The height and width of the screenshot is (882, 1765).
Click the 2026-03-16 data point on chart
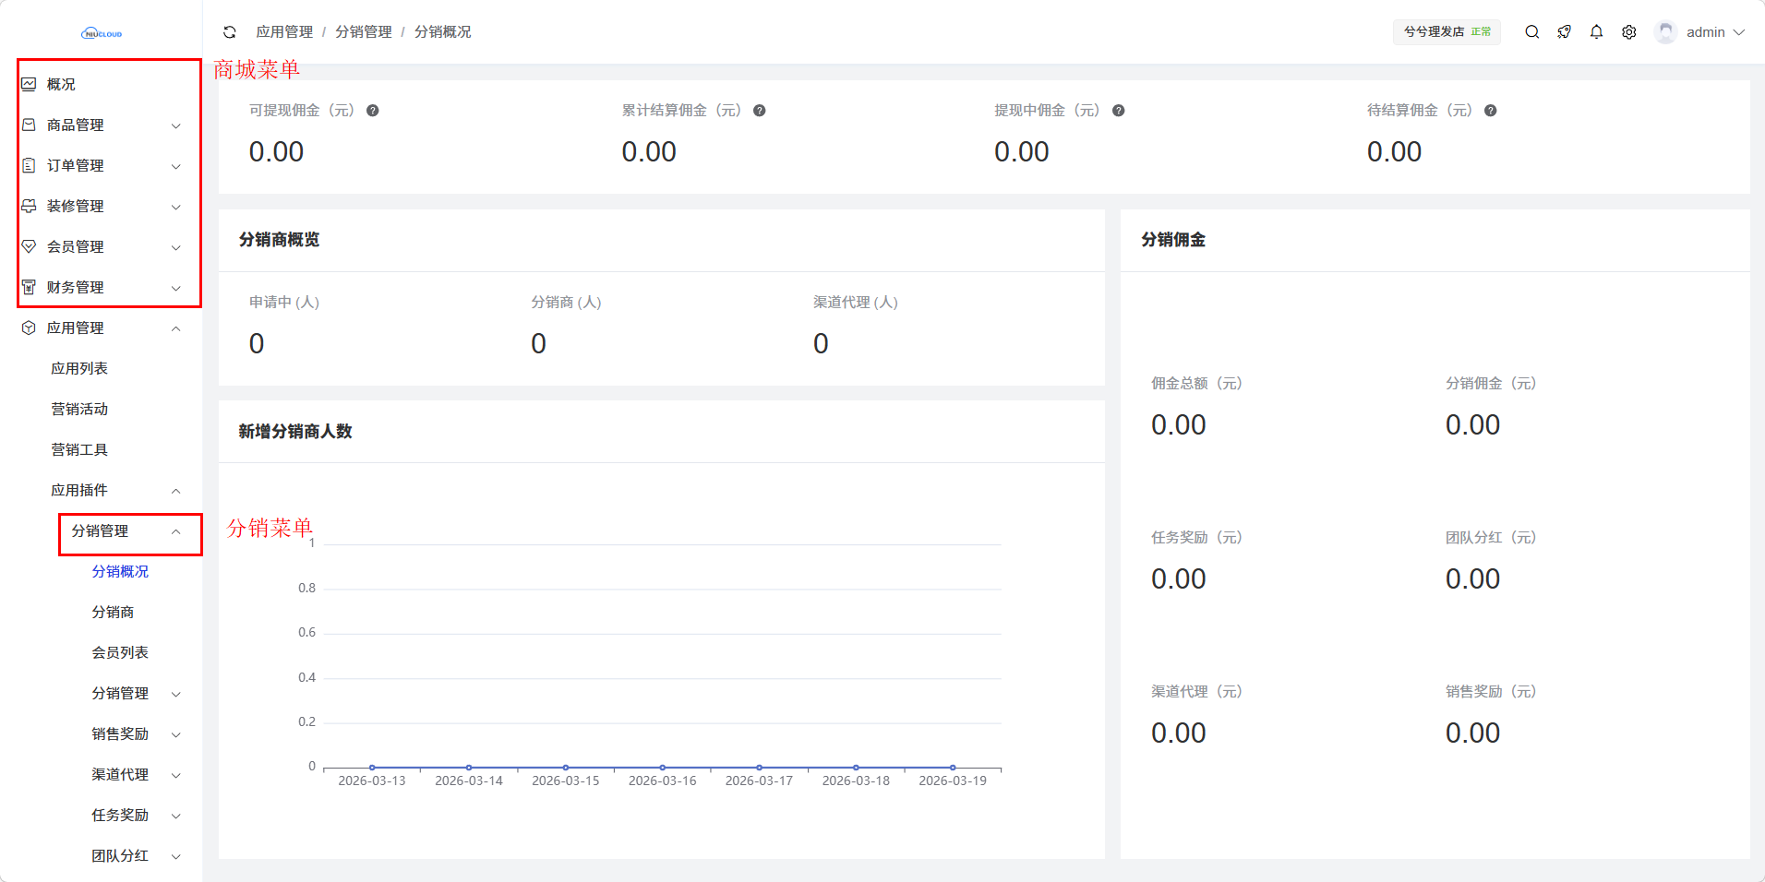click(x=663, y=768)
